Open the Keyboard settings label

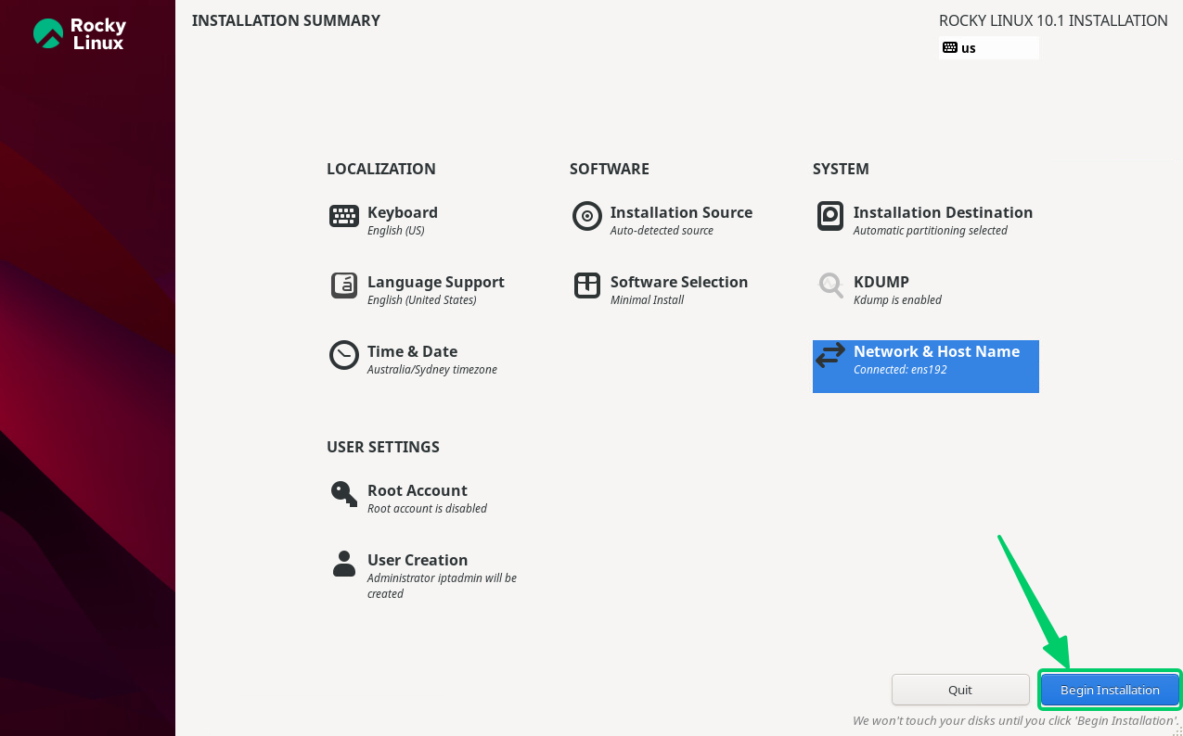click(403, 212)
